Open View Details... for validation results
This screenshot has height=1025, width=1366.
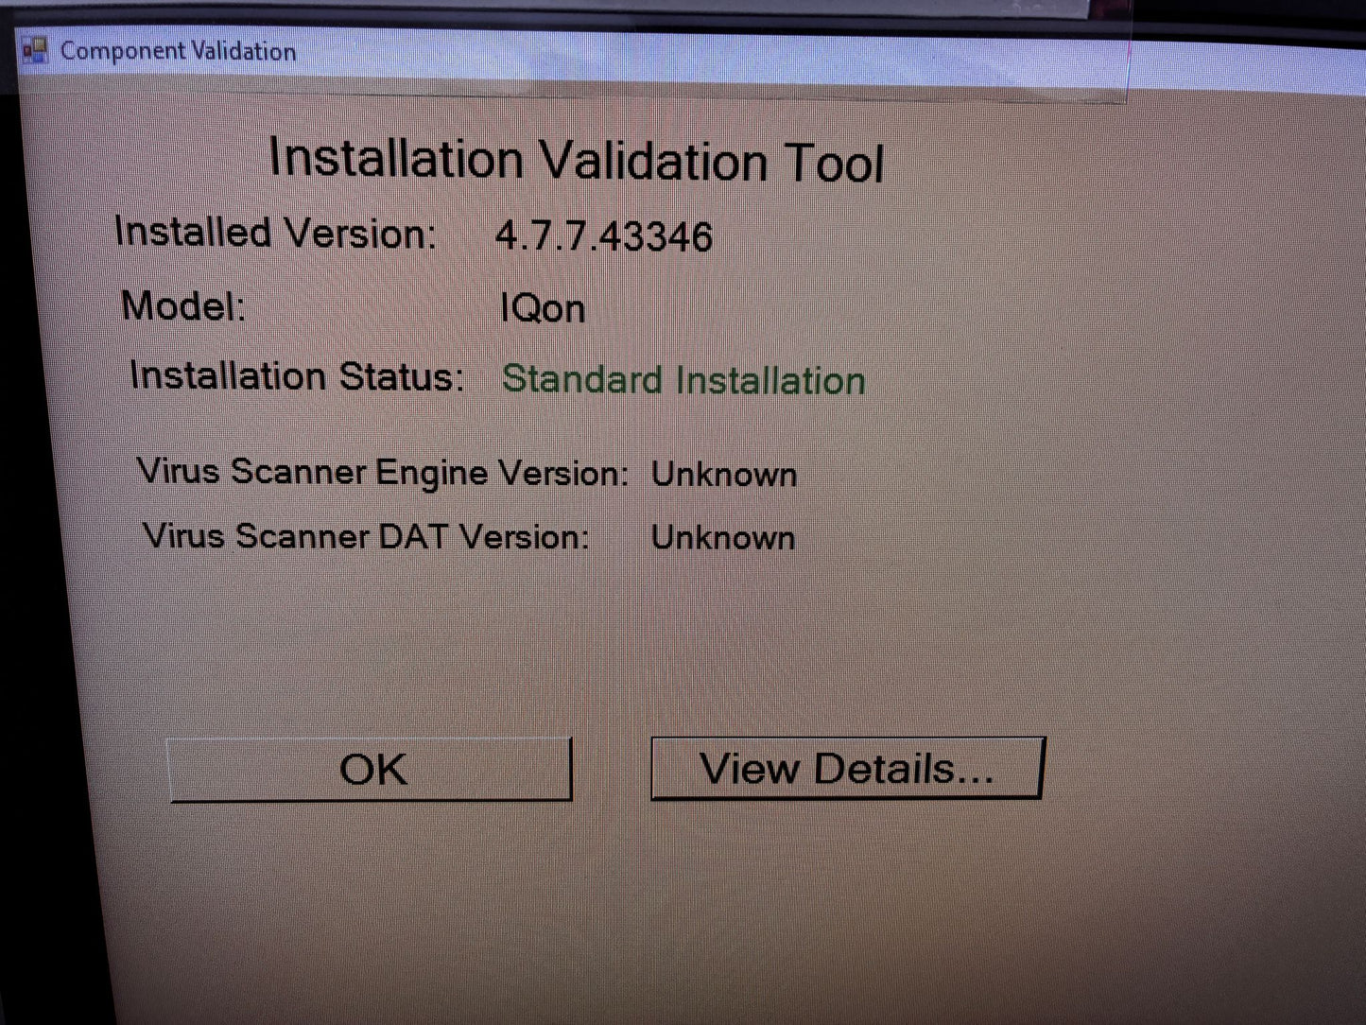tap(847, 768)
